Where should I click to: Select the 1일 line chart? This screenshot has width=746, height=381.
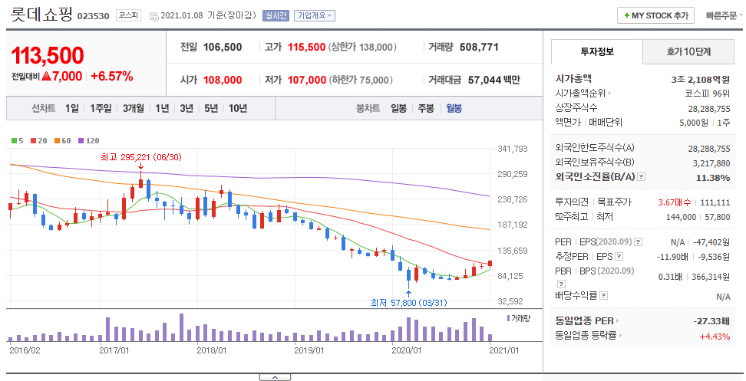coord(72,108)
